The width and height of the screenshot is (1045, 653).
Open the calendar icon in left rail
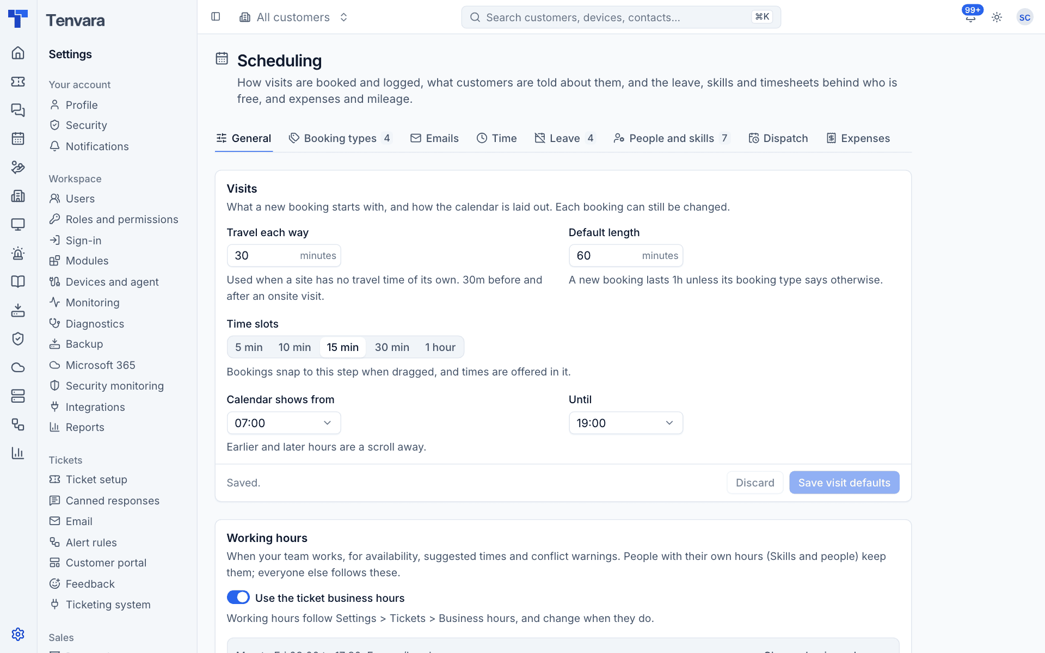pyautogui.click(x=18, y=139)
